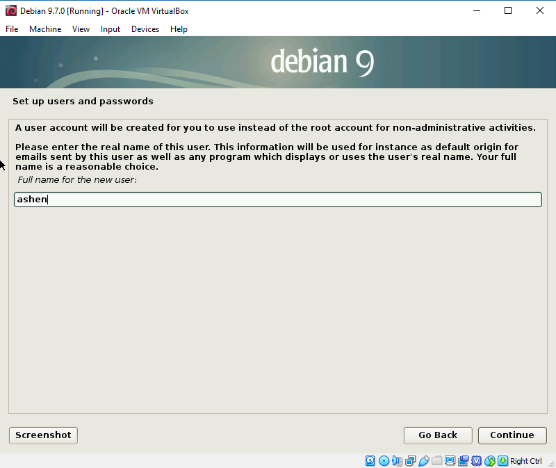556x468 pixels.
Task: Click the Screenshot button
Action: pyautogui.click(x=43, y=435)
